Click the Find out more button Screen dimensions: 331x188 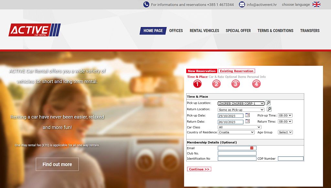click(57, 164)
